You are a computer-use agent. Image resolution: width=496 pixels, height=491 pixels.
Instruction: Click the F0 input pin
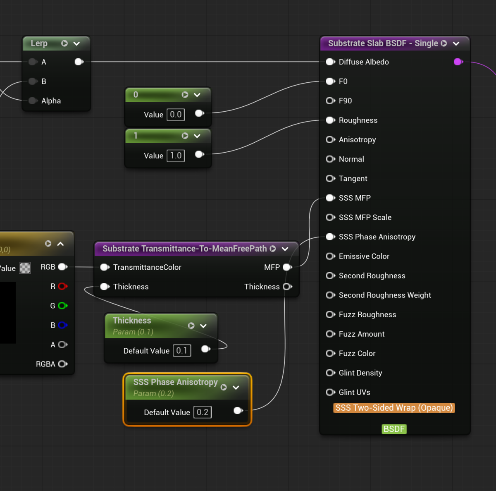pos(330,81)
